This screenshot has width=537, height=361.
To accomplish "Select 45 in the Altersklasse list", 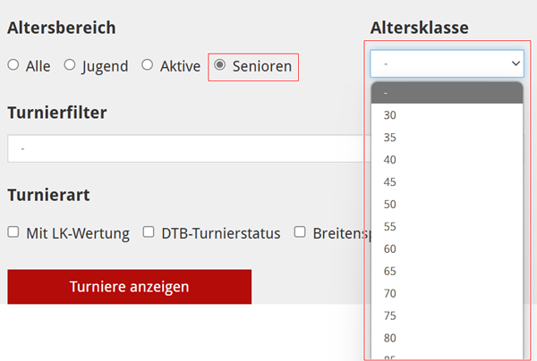I will [447, 182].
